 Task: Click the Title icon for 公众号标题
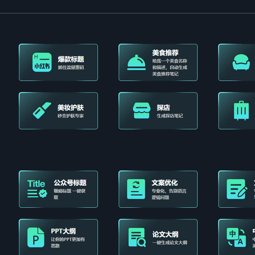[x=37, y=189]
